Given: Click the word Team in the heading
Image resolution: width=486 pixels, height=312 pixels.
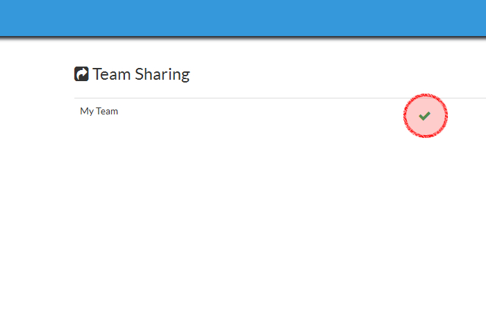Looking at the screenshot, I should click(112, 74).
